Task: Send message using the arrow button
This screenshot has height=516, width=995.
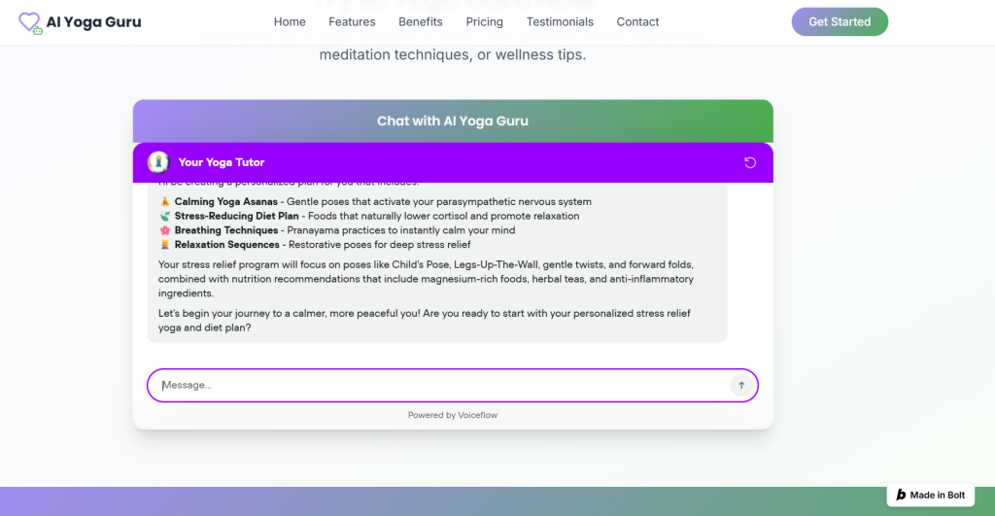Action: 741,385
